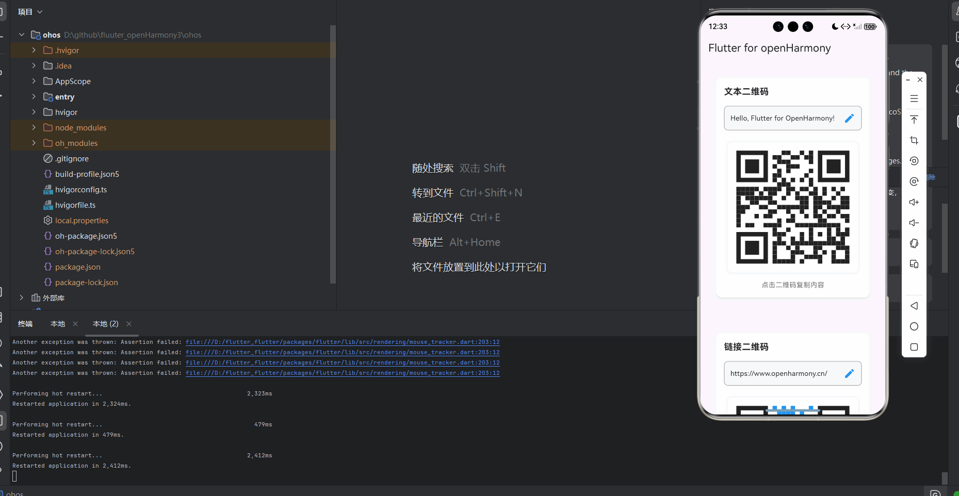This screenshot has width=959, height=496.
Task: Minimize the emulator toolbar
Action: point(908,80)
